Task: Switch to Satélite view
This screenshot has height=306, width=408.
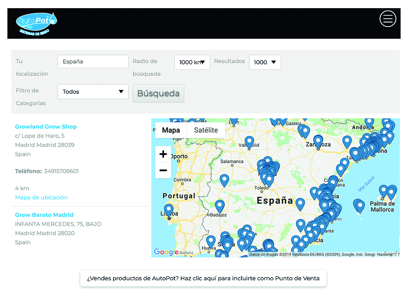Action: coord(206,130)
